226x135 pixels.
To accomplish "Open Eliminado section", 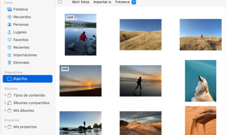I will 27,62.
